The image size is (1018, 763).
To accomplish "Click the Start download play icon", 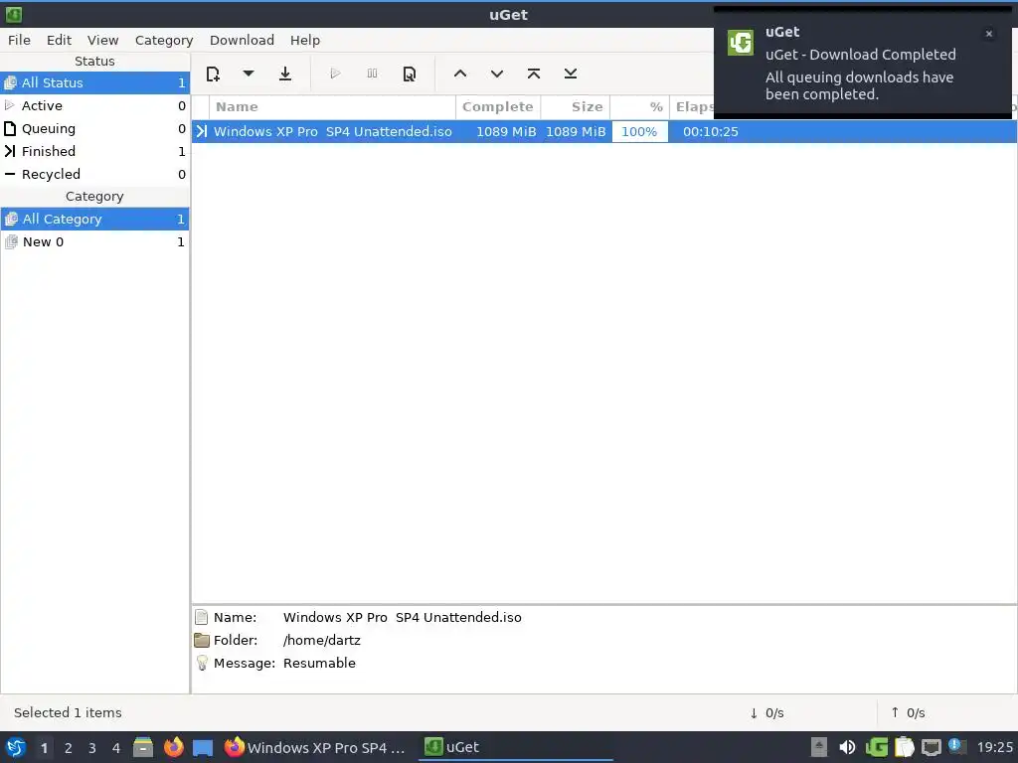I will pyautogui.click(x=335, y=74).
